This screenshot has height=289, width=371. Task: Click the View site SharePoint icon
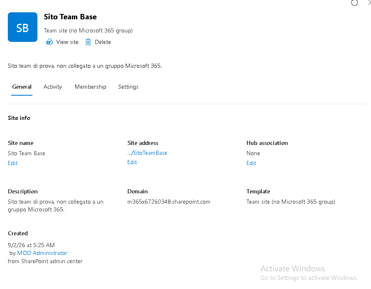(49, 42)
